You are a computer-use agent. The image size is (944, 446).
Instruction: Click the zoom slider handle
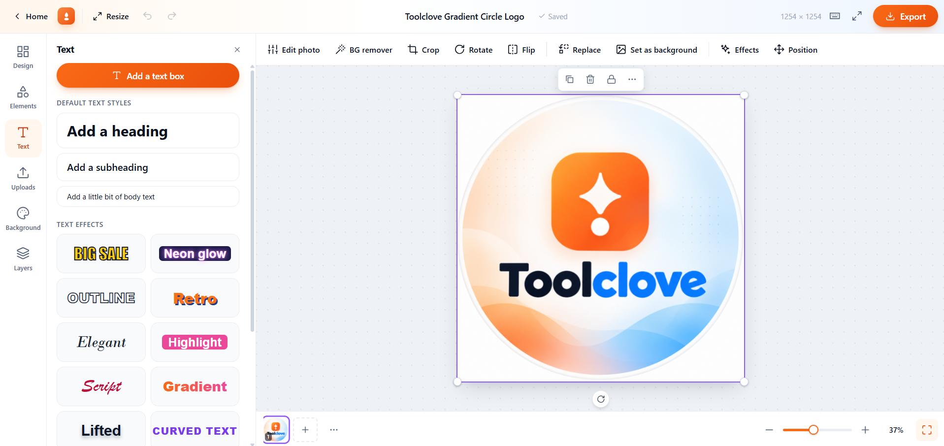(814, 430)
